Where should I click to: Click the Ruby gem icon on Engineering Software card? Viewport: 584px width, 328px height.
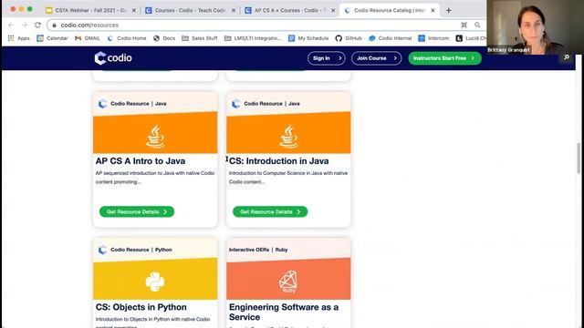[288, 282]
